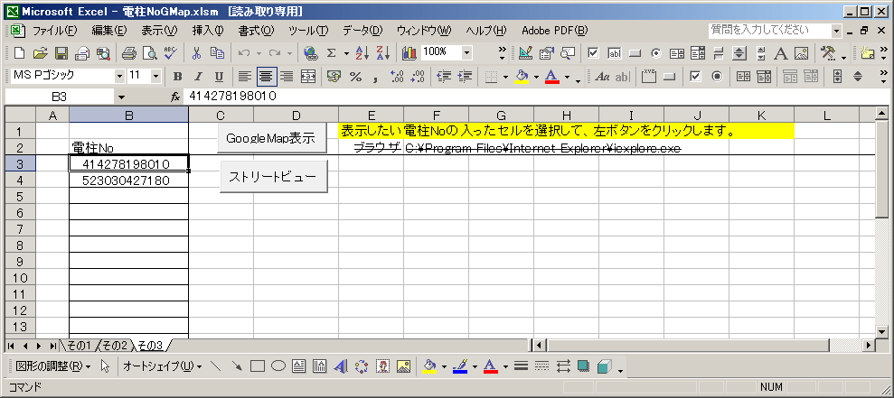Image resolution: width=894 pixels, height=398 pixels.
Task: Open formatting fill color dropdown arrow
Action: click(x=537, y=77)
